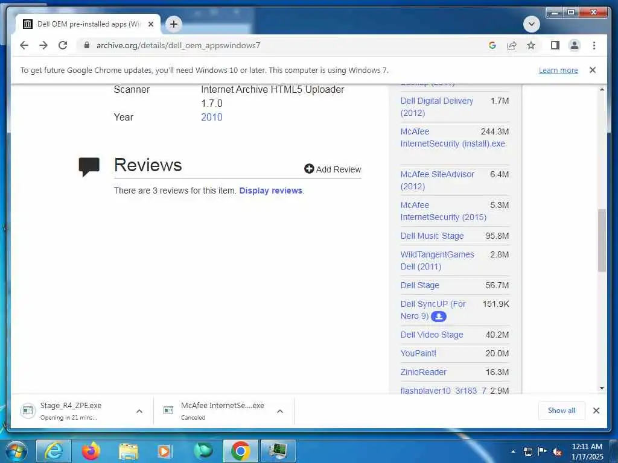This screenshot has height=463, width=618.
Task: Open Action Center flag icon
Action: pos(543,451)
